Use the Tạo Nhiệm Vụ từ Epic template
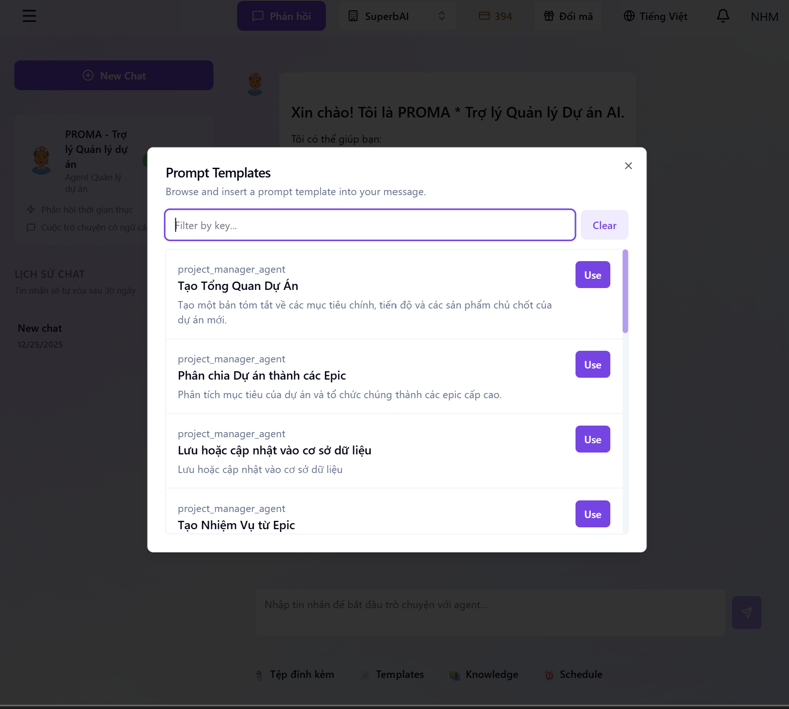 [x=593, y=514]
